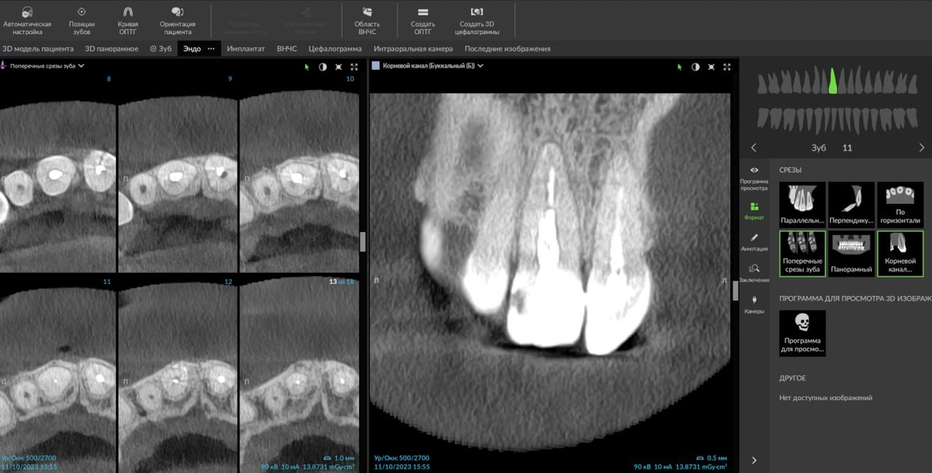Open Формат sidebar panel

pyautogui.click(x=753, y=211)
